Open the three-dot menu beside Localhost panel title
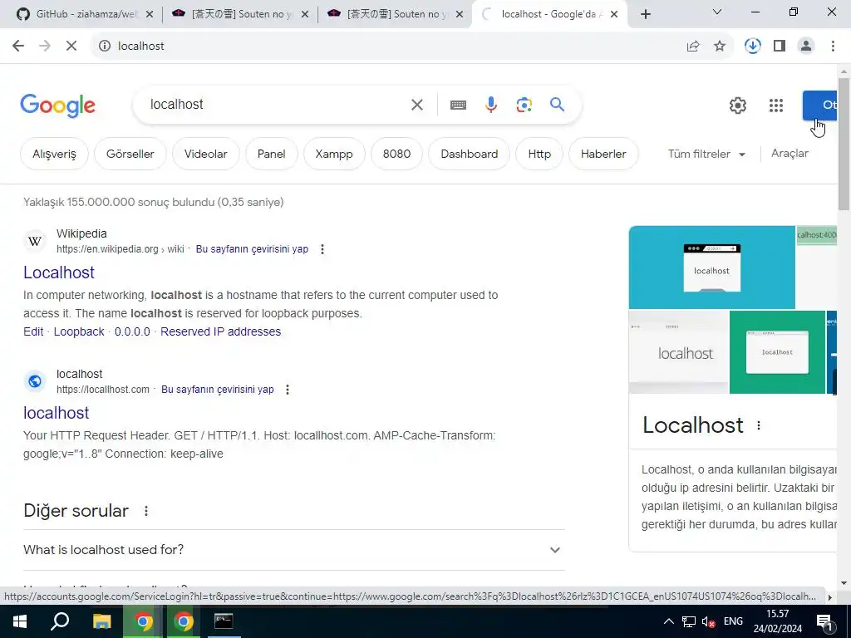851x638 pixels. [x=759, y=425]
